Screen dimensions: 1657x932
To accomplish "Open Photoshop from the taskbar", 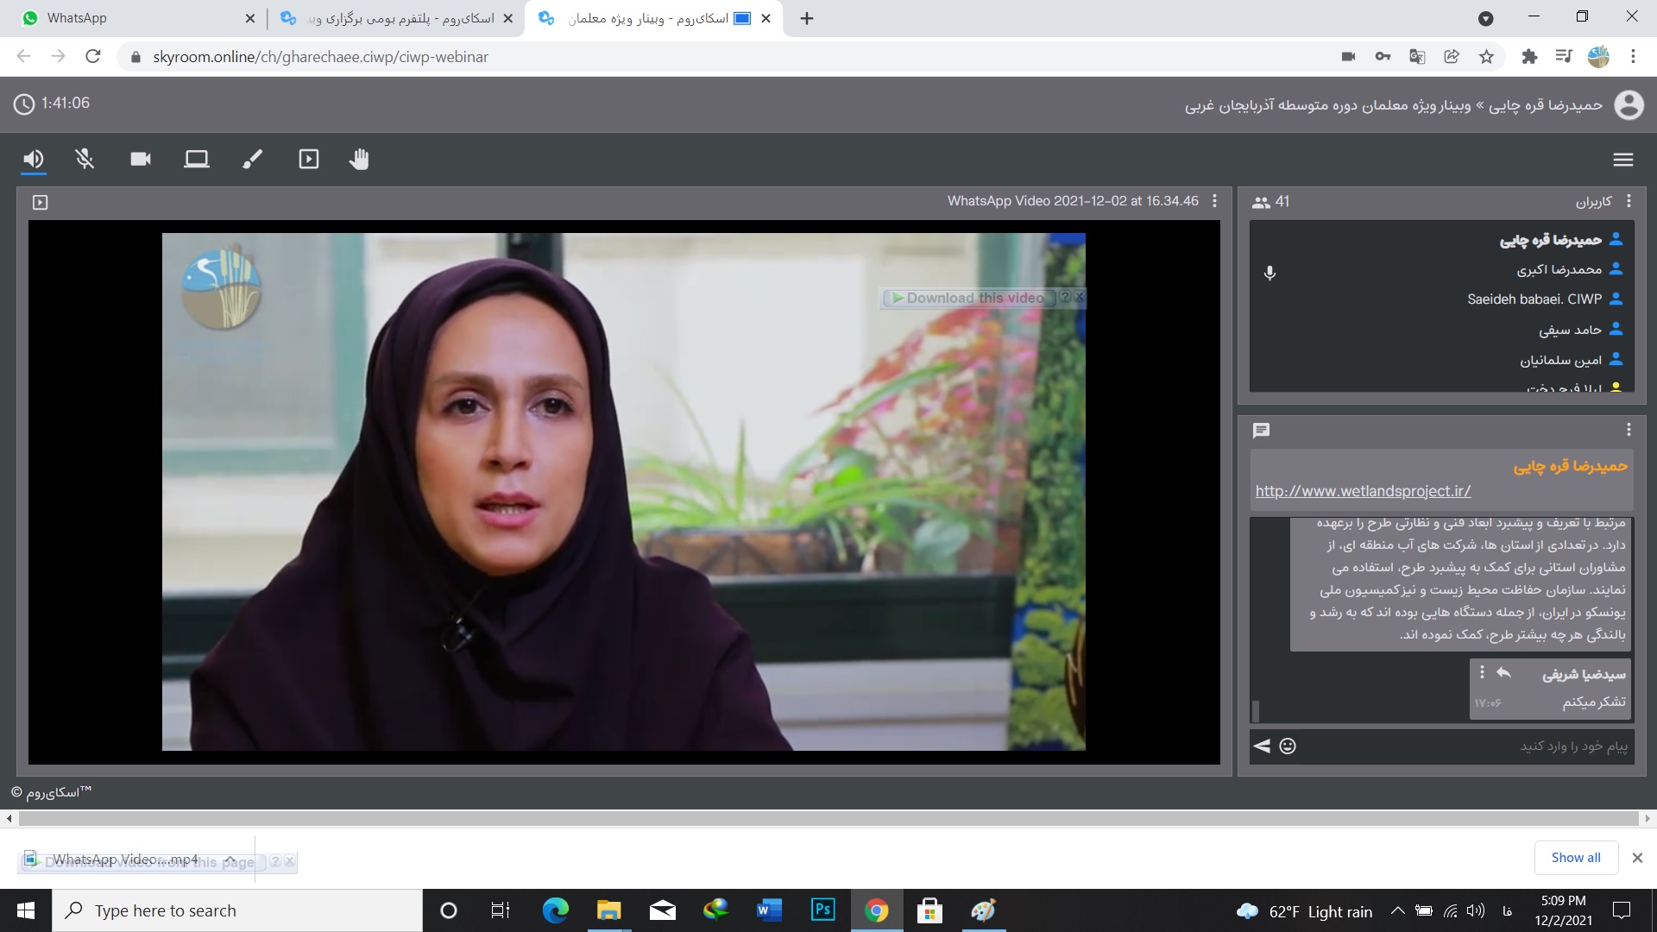I will tap(822, 910).
